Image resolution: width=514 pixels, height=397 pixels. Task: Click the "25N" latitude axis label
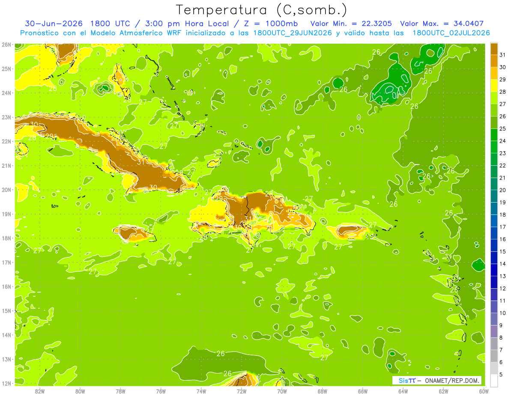pos(6,69)
